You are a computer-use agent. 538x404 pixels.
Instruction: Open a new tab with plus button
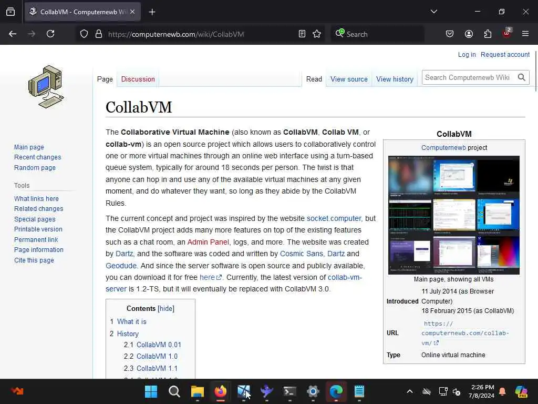pos(152,12)
